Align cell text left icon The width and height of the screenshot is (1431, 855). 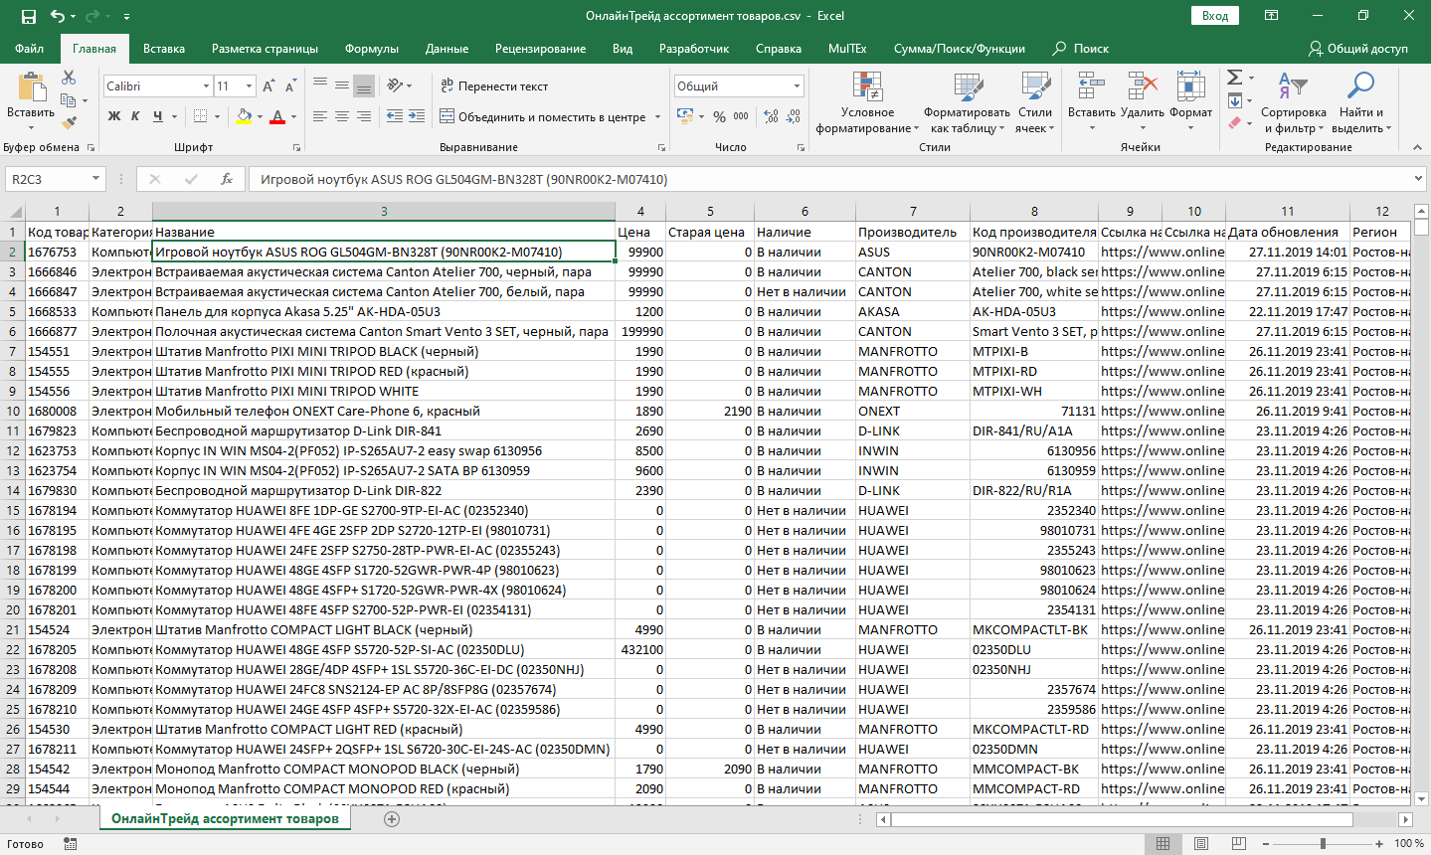(320, 116)
